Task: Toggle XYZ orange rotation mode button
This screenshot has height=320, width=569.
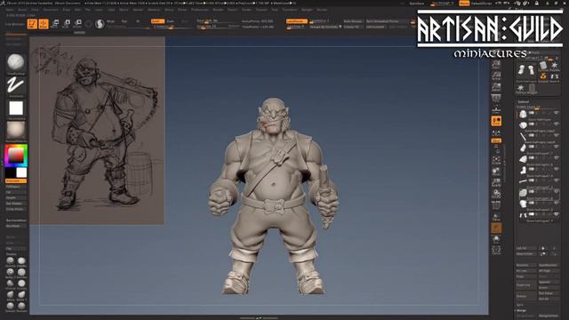Action: click(496, 140)
